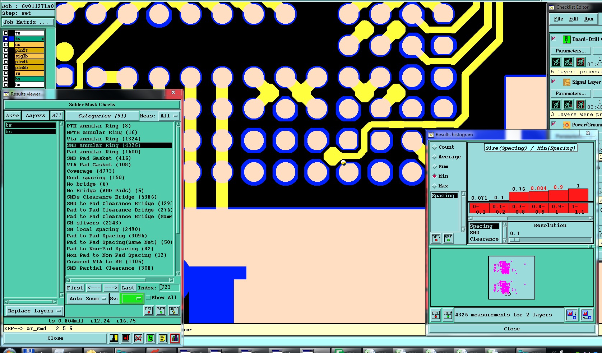Toggle Signal Layer checklist checkbox
The image size is (602, 353).
pos(554,81)
